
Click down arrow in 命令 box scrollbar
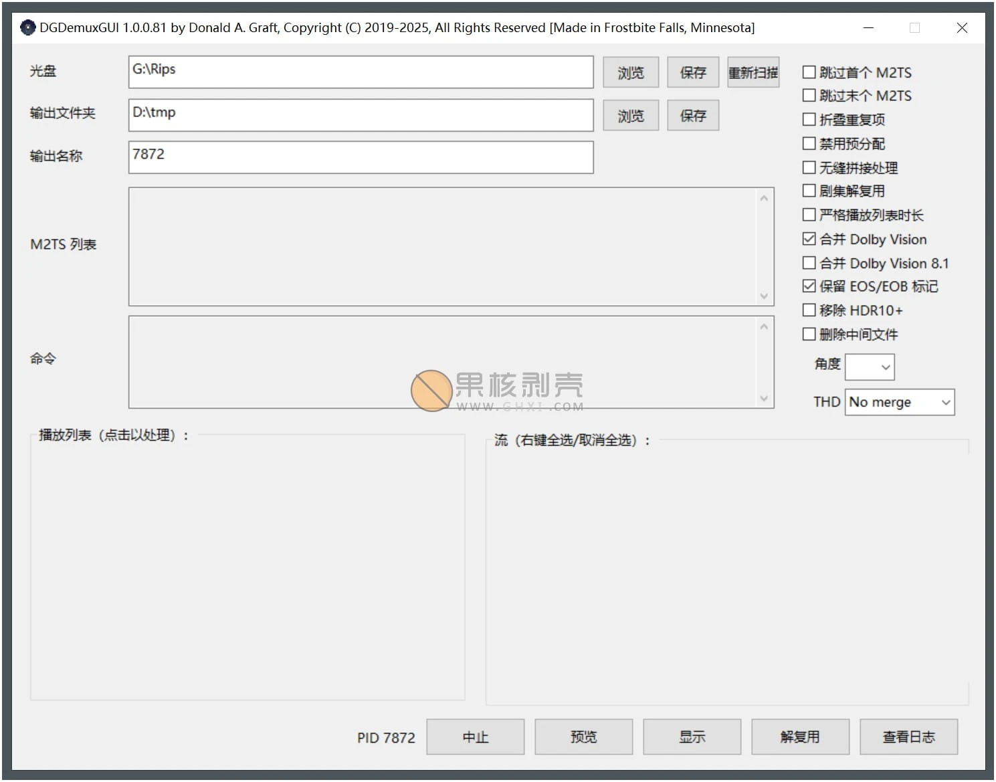764,399
